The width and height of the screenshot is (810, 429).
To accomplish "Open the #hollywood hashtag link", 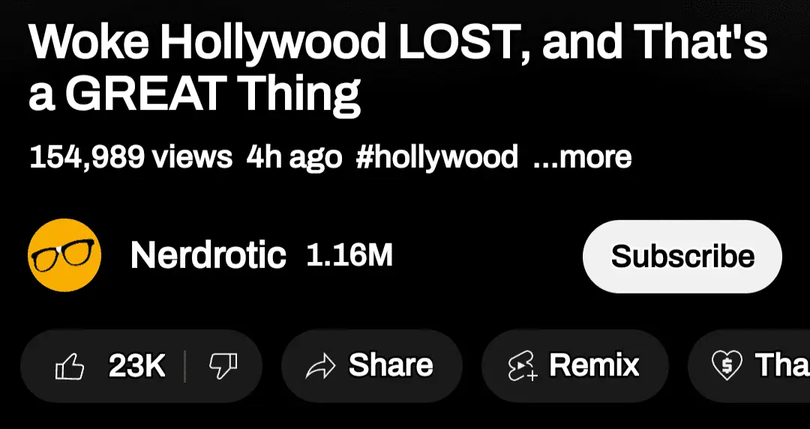I will pyautogui.click(x=436, y=158).
